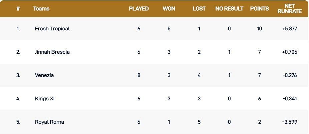Open the Kings XI team entry
The height and width of the screenshot is (134, 309).
pyautogui.click(x=44, y=99)
